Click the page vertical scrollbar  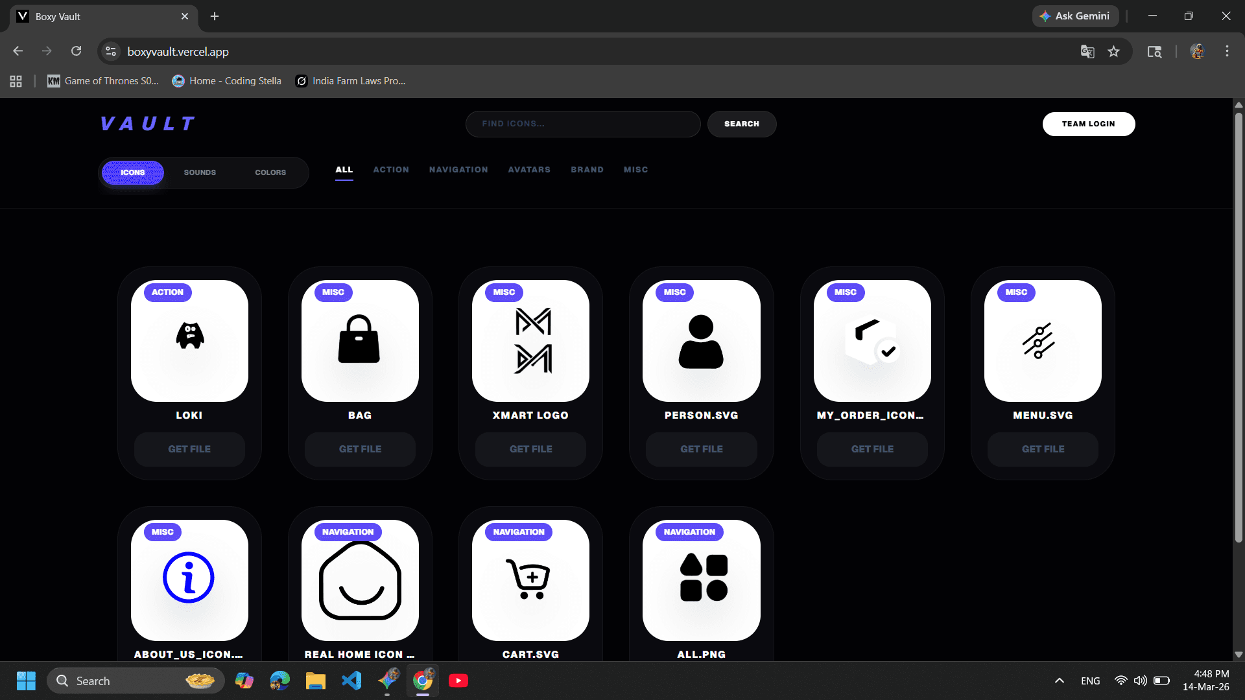1239,327
